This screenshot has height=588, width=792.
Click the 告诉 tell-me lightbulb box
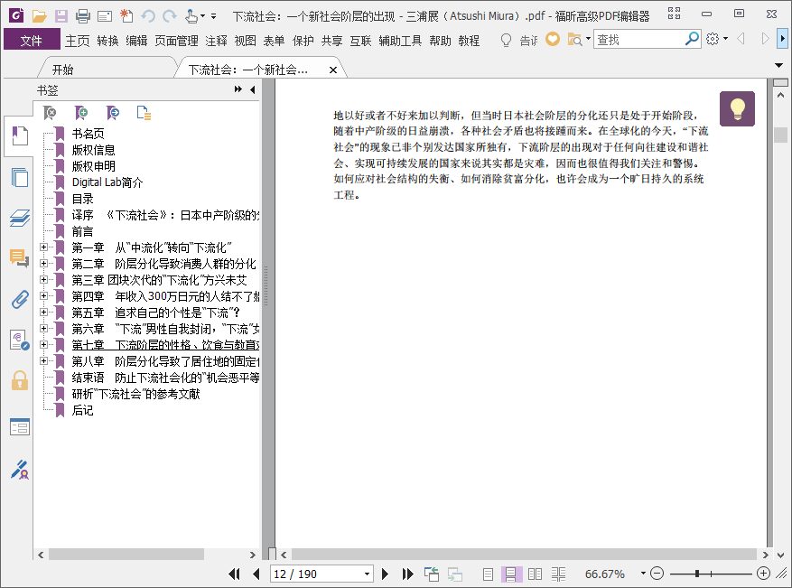(x=518, y=40)
